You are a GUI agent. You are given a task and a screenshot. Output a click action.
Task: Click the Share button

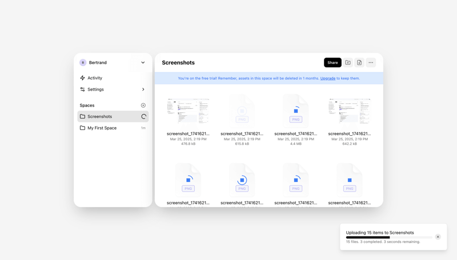coord(332,63)
